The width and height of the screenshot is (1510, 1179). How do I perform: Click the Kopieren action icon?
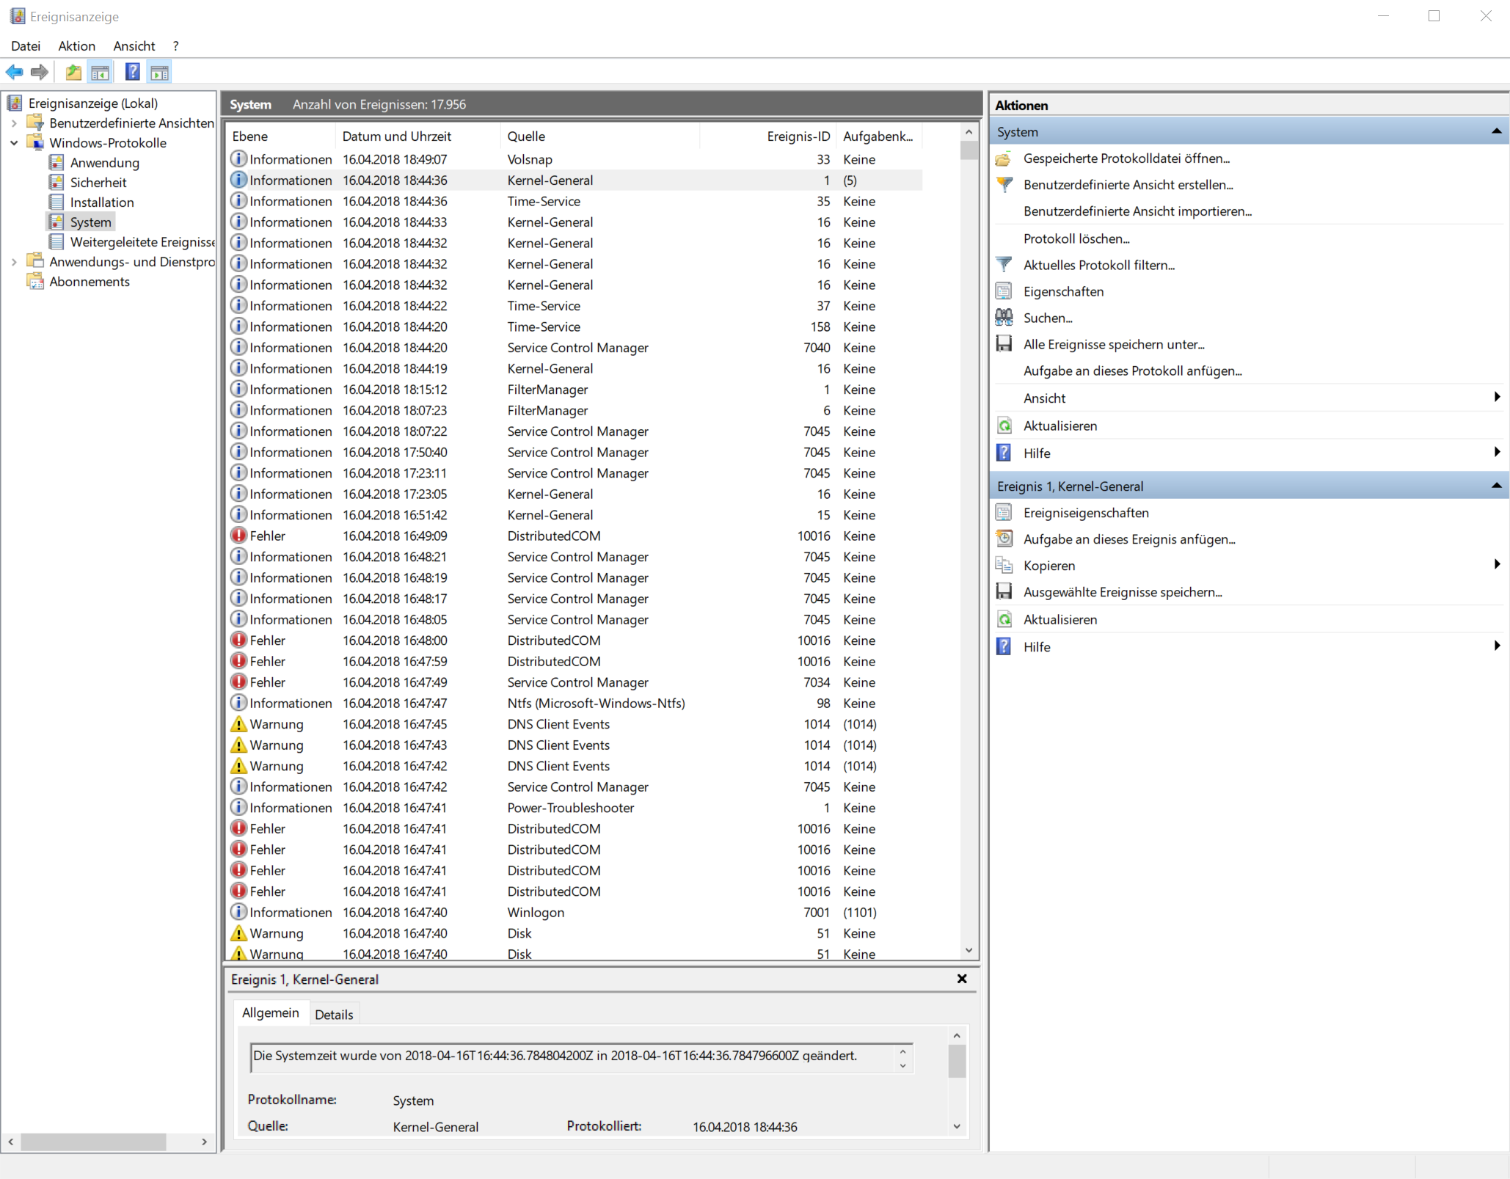pos(1004,566)
